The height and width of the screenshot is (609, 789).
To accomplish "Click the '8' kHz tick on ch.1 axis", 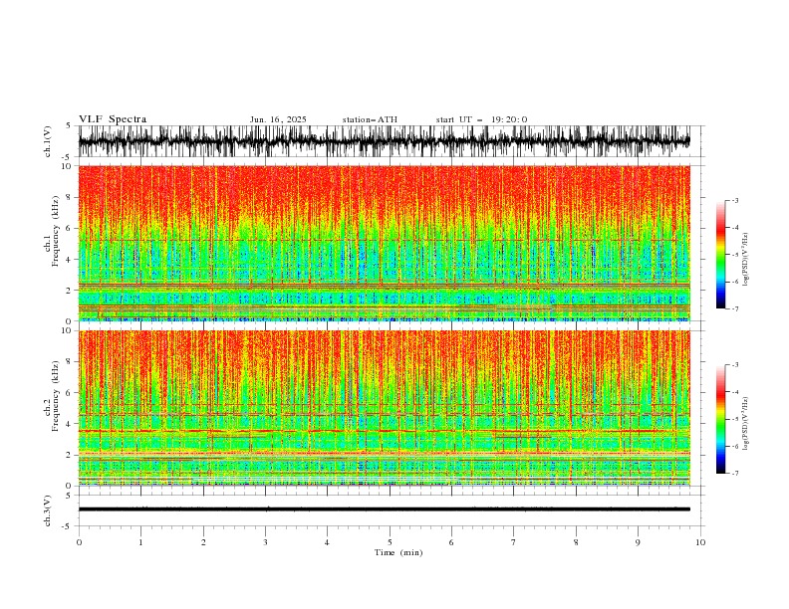I will pos(70,197).
